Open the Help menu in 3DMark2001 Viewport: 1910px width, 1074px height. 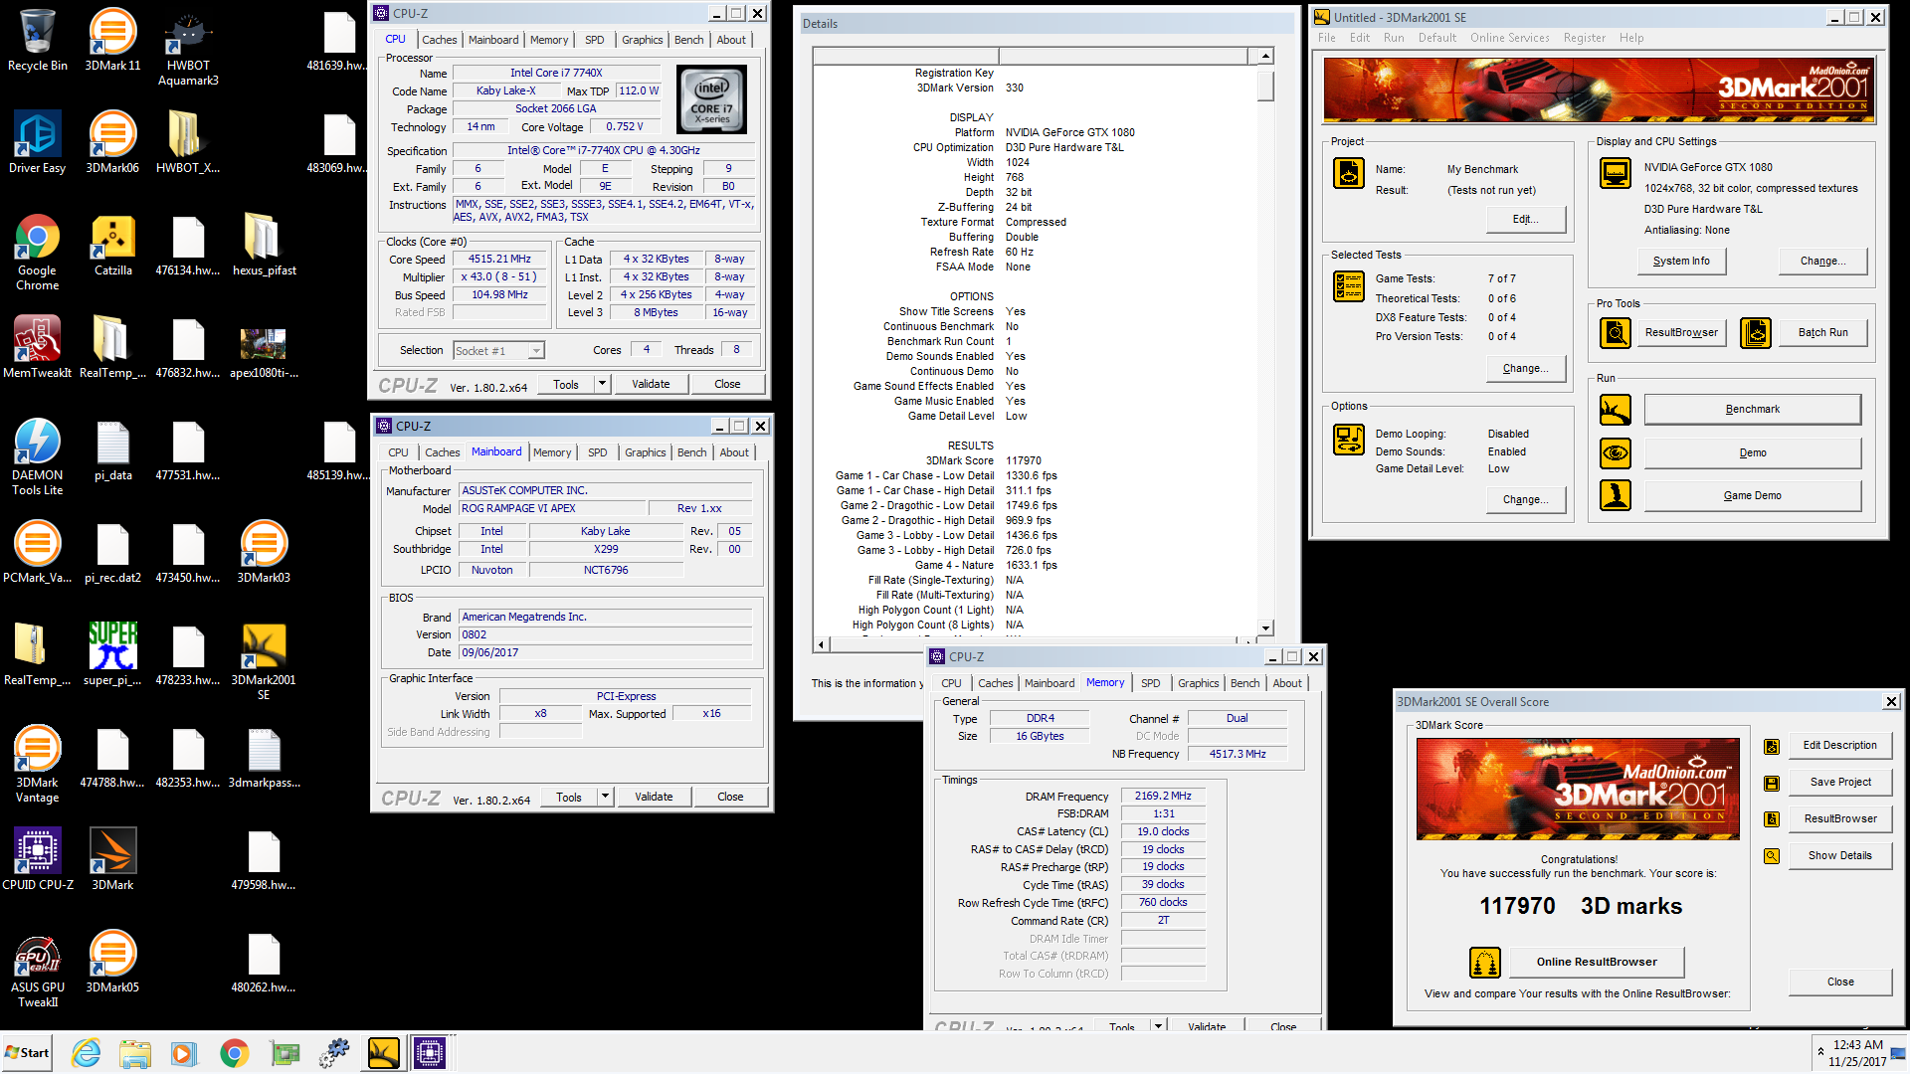tap(1630, 38)
